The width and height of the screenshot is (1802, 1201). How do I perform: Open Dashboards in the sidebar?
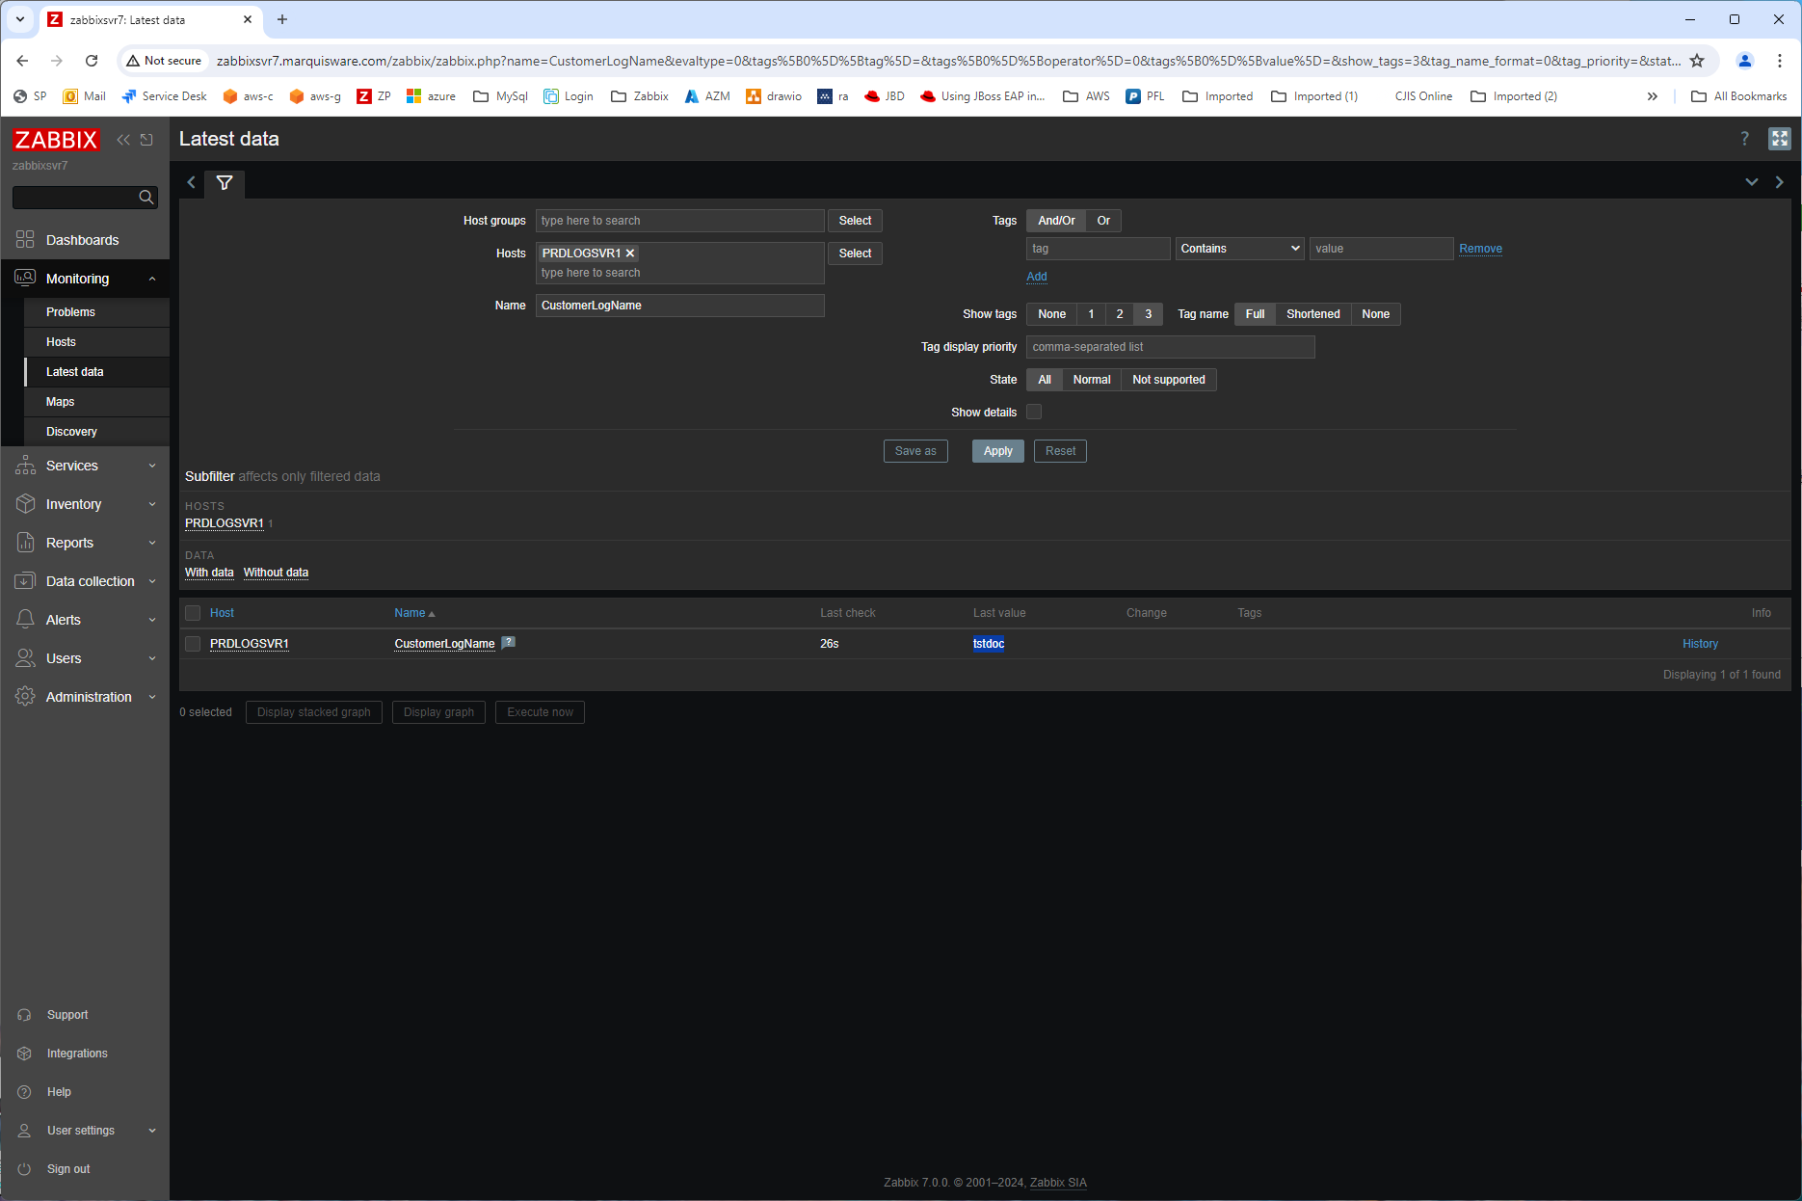[82, 240]
